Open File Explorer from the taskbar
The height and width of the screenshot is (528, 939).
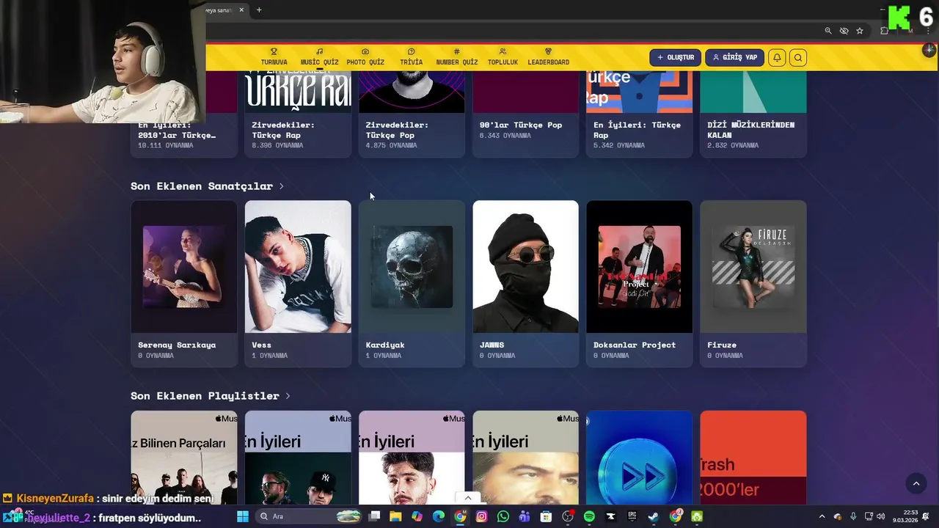coord(395,516)
